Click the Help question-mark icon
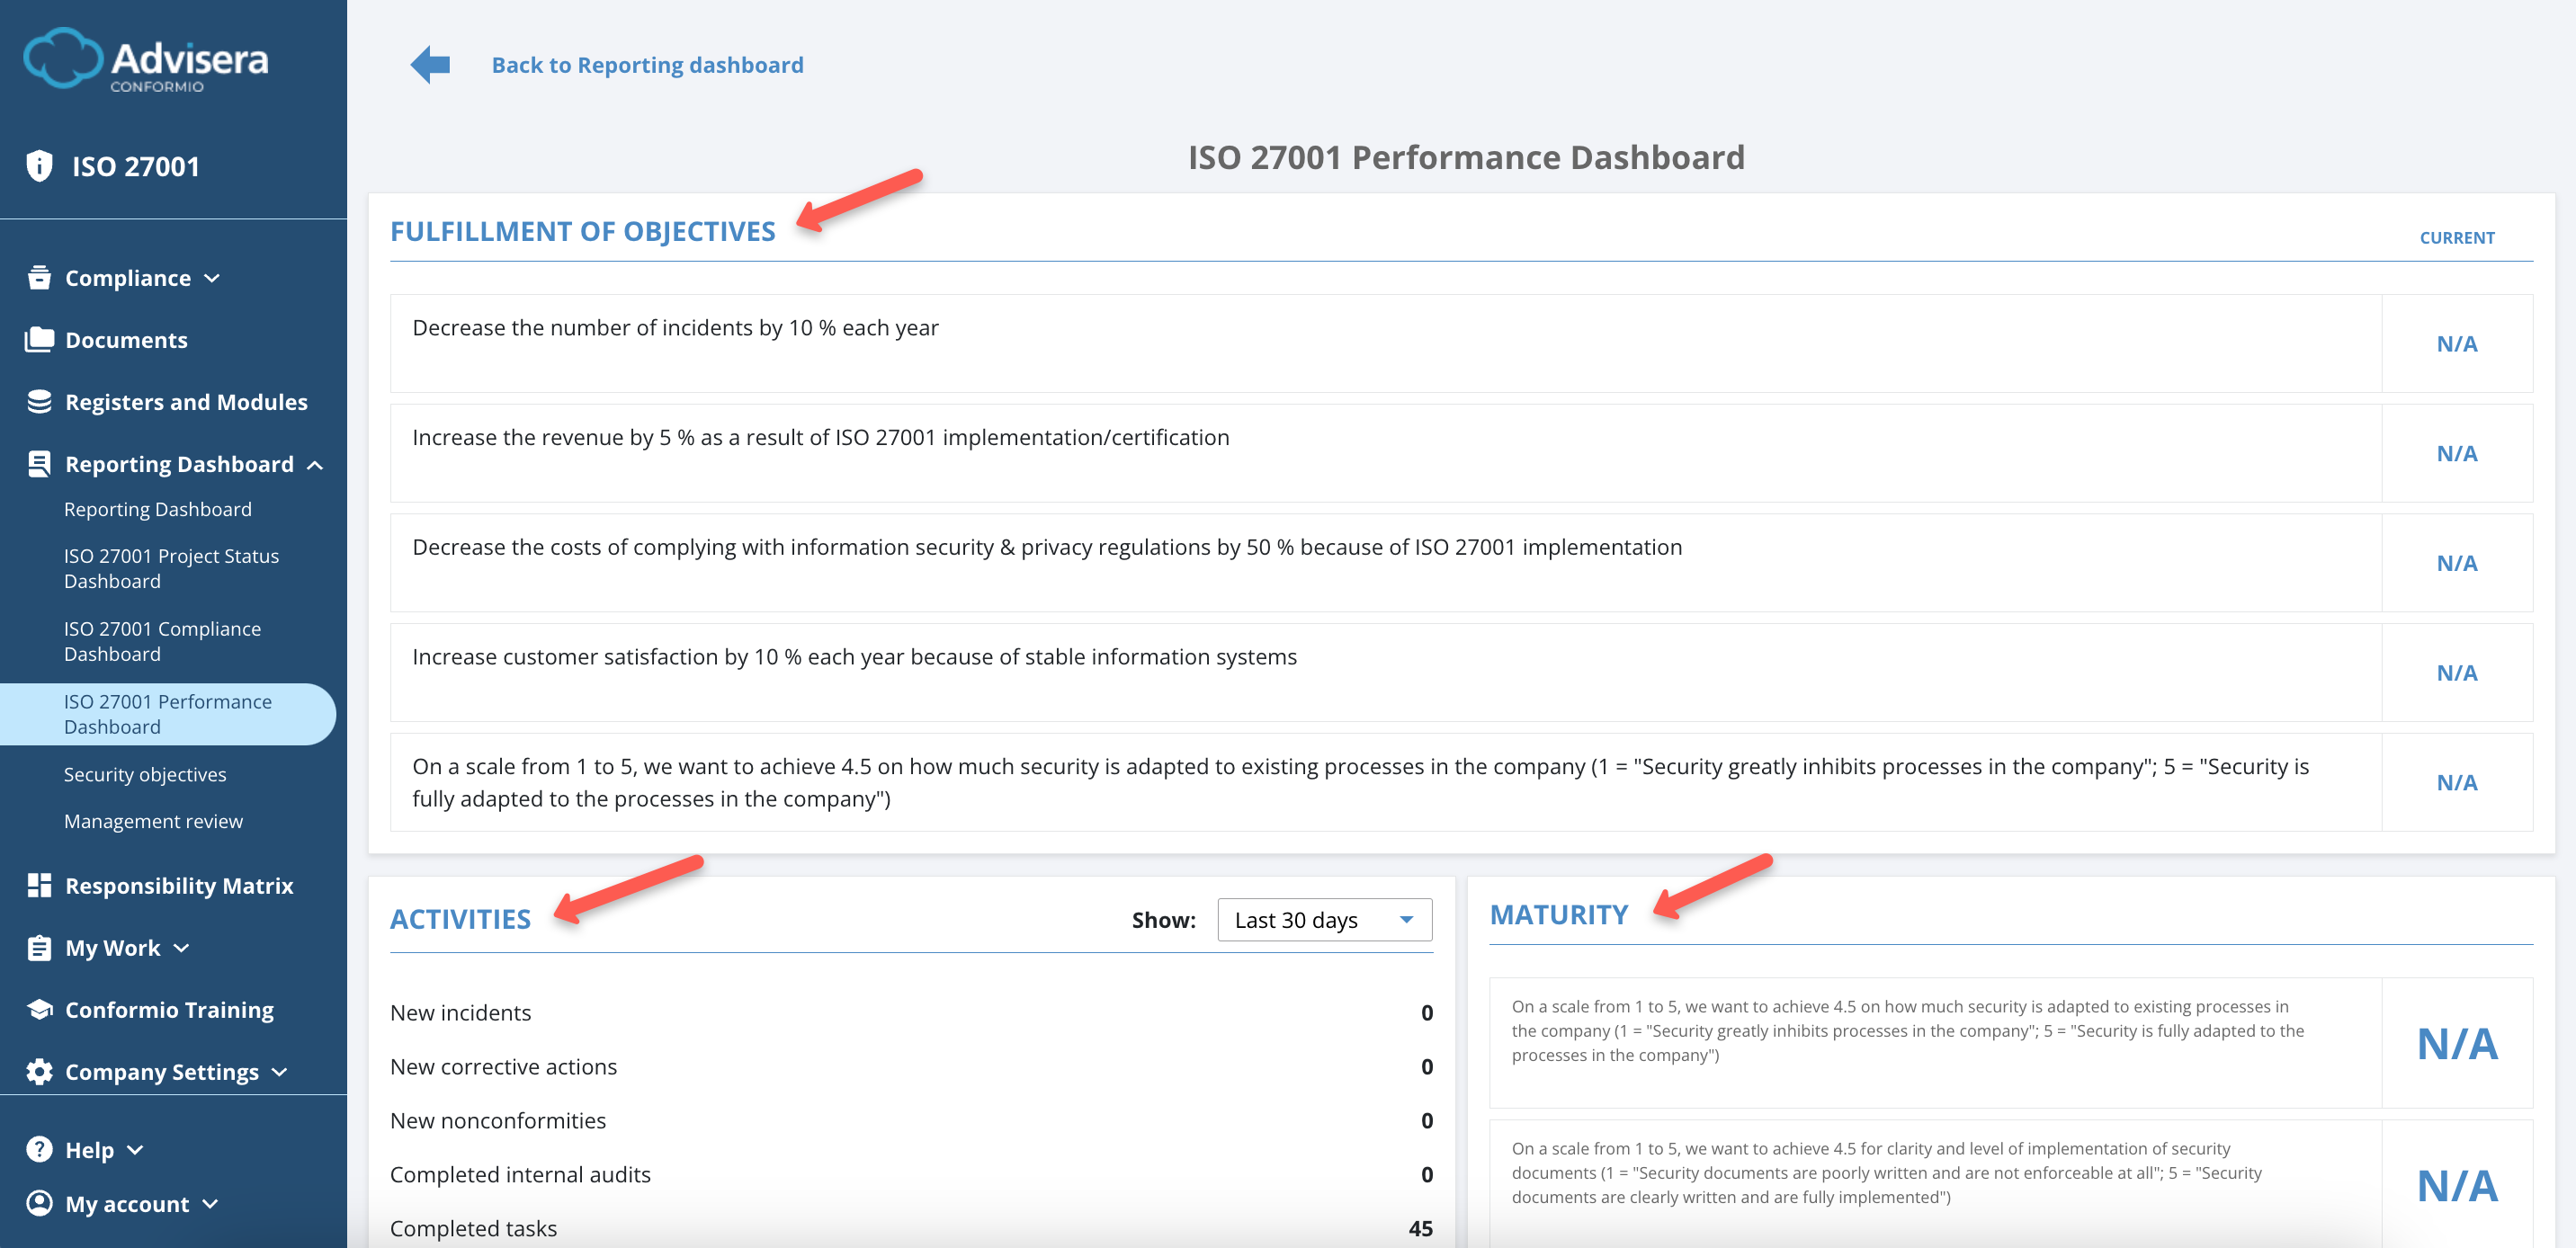The image size is (2576, 1248). click(x=38, y=1149)
